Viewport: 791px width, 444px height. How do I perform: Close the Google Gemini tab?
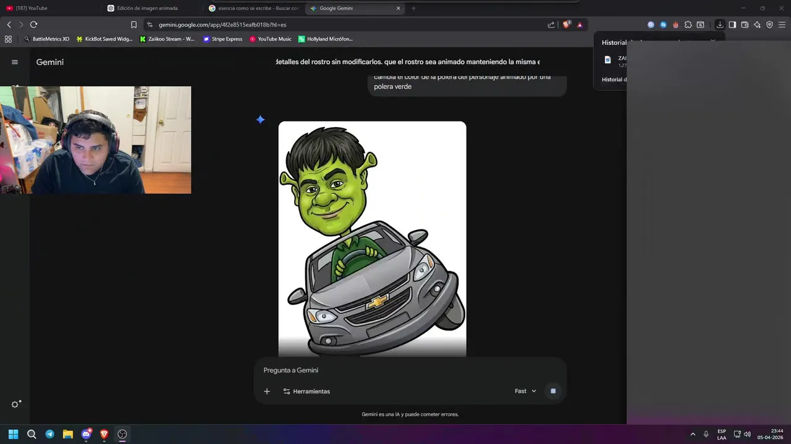click(x=398, y=8)
